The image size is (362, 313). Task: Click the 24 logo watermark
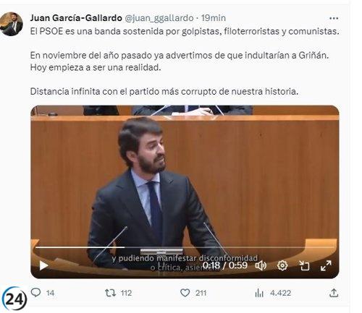(14, 299)
